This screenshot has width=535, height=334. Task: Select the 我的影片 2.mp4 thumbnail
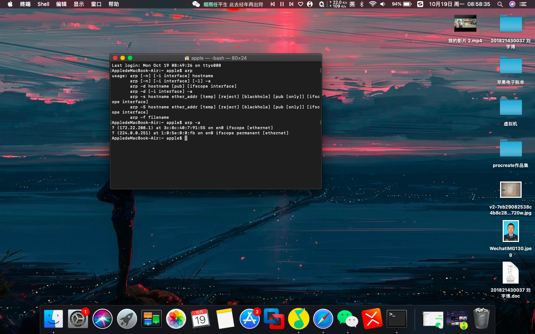[465, 24]
